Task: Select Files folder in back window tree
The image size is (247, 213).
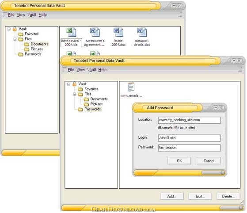Action: (x=25, y=39)
